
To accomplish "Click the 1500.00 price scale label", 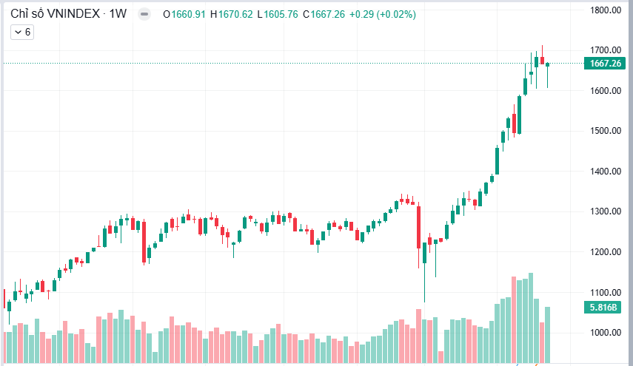I will click(606, 131).
